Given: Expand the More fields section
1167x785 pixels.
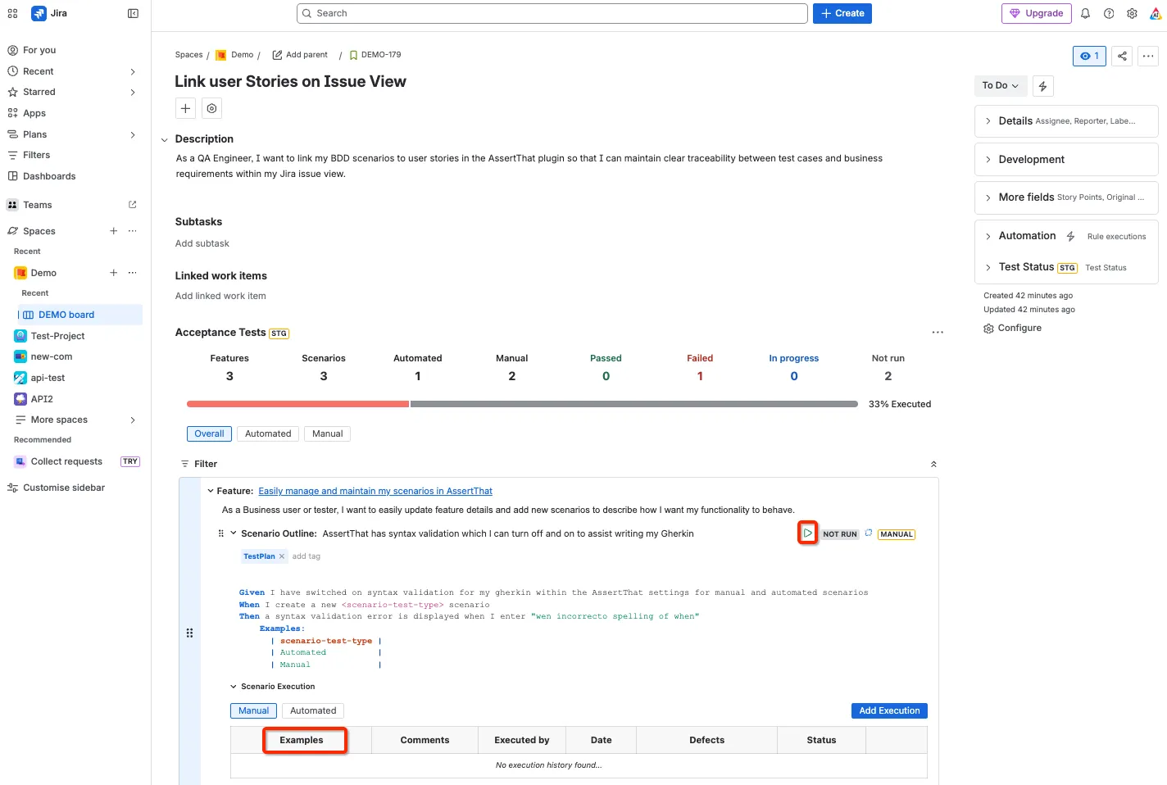Looking at the screenshot, I should click(1066, 197).
